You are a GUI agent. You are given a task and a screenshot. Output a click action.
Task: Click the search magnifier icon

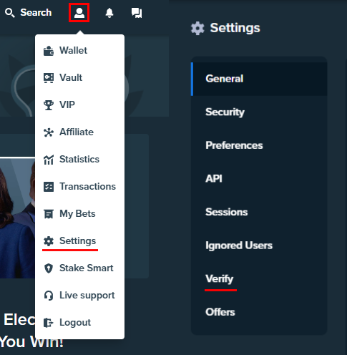click(10, 13)
